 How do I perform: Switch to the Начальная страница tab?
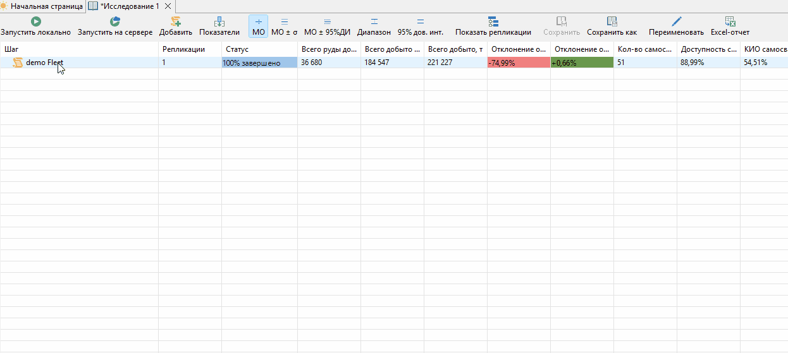tap(42, 6)
